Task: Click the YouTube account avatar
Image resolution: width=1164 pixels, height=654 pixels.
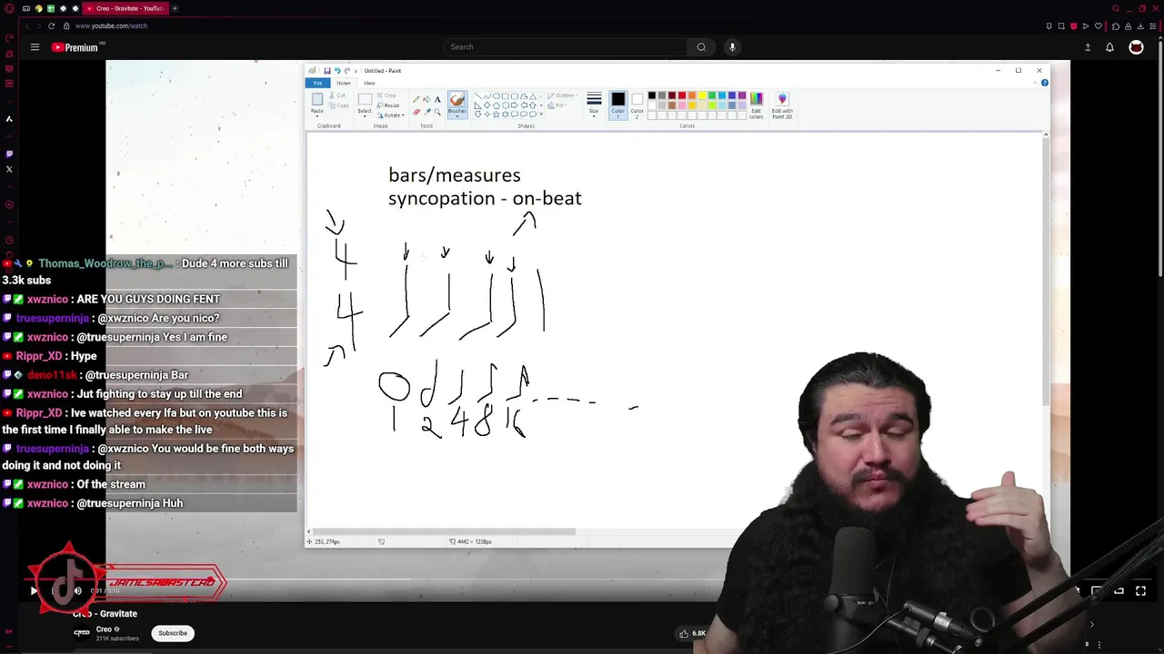Action: pos(1136,47)
